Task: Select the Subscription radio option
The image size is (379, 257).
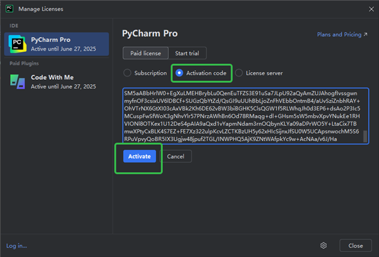Action: (128, 73)
